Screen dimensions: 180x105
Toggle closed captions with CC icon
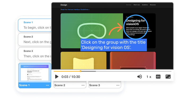tap(158, 77)
